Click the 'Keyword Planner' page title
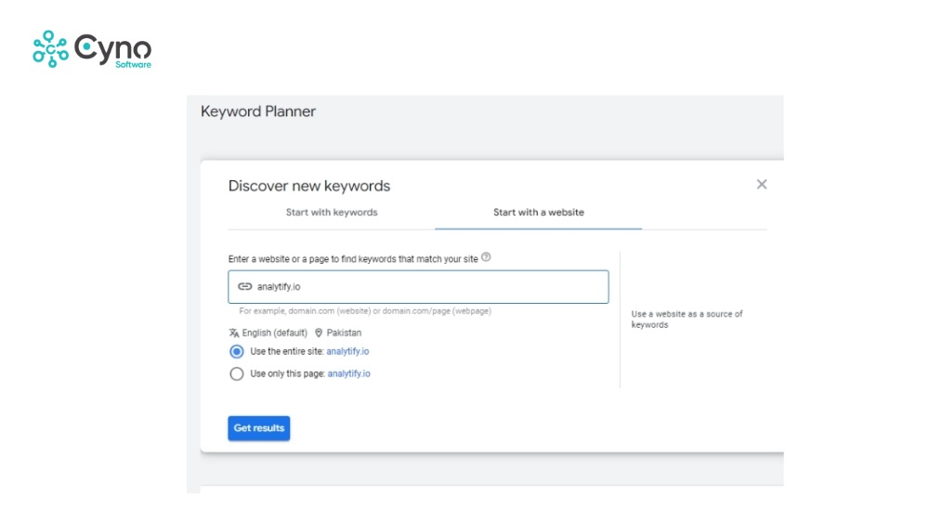Image resolution: width=929 pixels, height=511 pixels. pyautogui.click(x=258, y=111)
